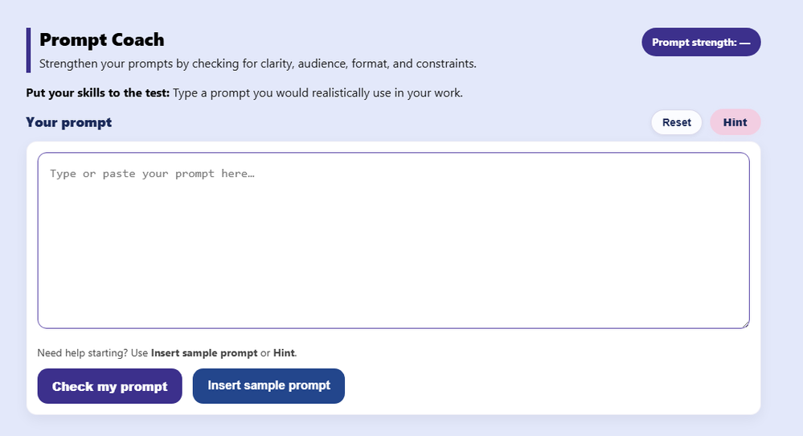Viewport: 803px width, 436px height.
Task: Click white card area right of Insert button
Action: pyautogui.click(x=547, y=386)
